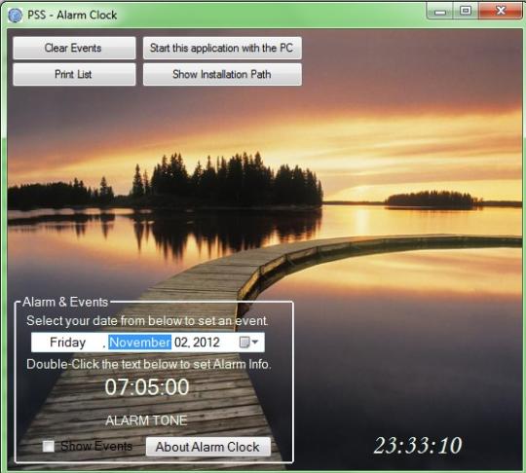Click the 23:33:10 current clock display
Screen dimensions: 526x473
coord(418,446)
